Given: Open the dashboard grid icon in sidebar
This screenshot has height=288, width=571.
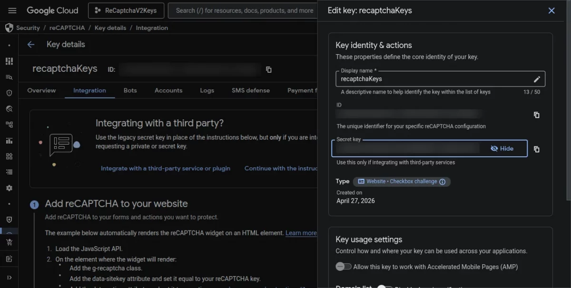Looking at the screenshot, I should 9,61.
